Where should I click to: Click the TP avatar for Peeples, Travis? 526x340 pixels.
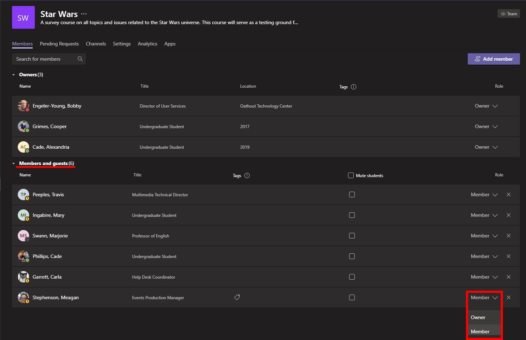point(23,194)
